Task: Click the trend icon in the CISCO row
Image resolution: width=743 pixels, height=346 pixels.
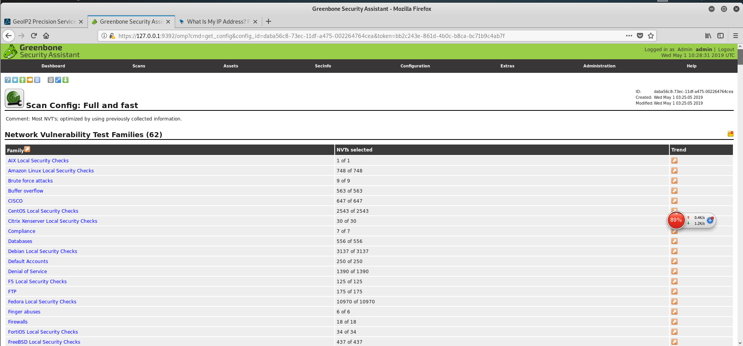Action: pyautogui.click(x=674, y=201)
